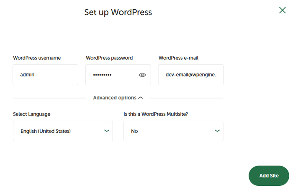
Task: Click "Is this a WordPress Multisite?" label
Action: point(156,114)
